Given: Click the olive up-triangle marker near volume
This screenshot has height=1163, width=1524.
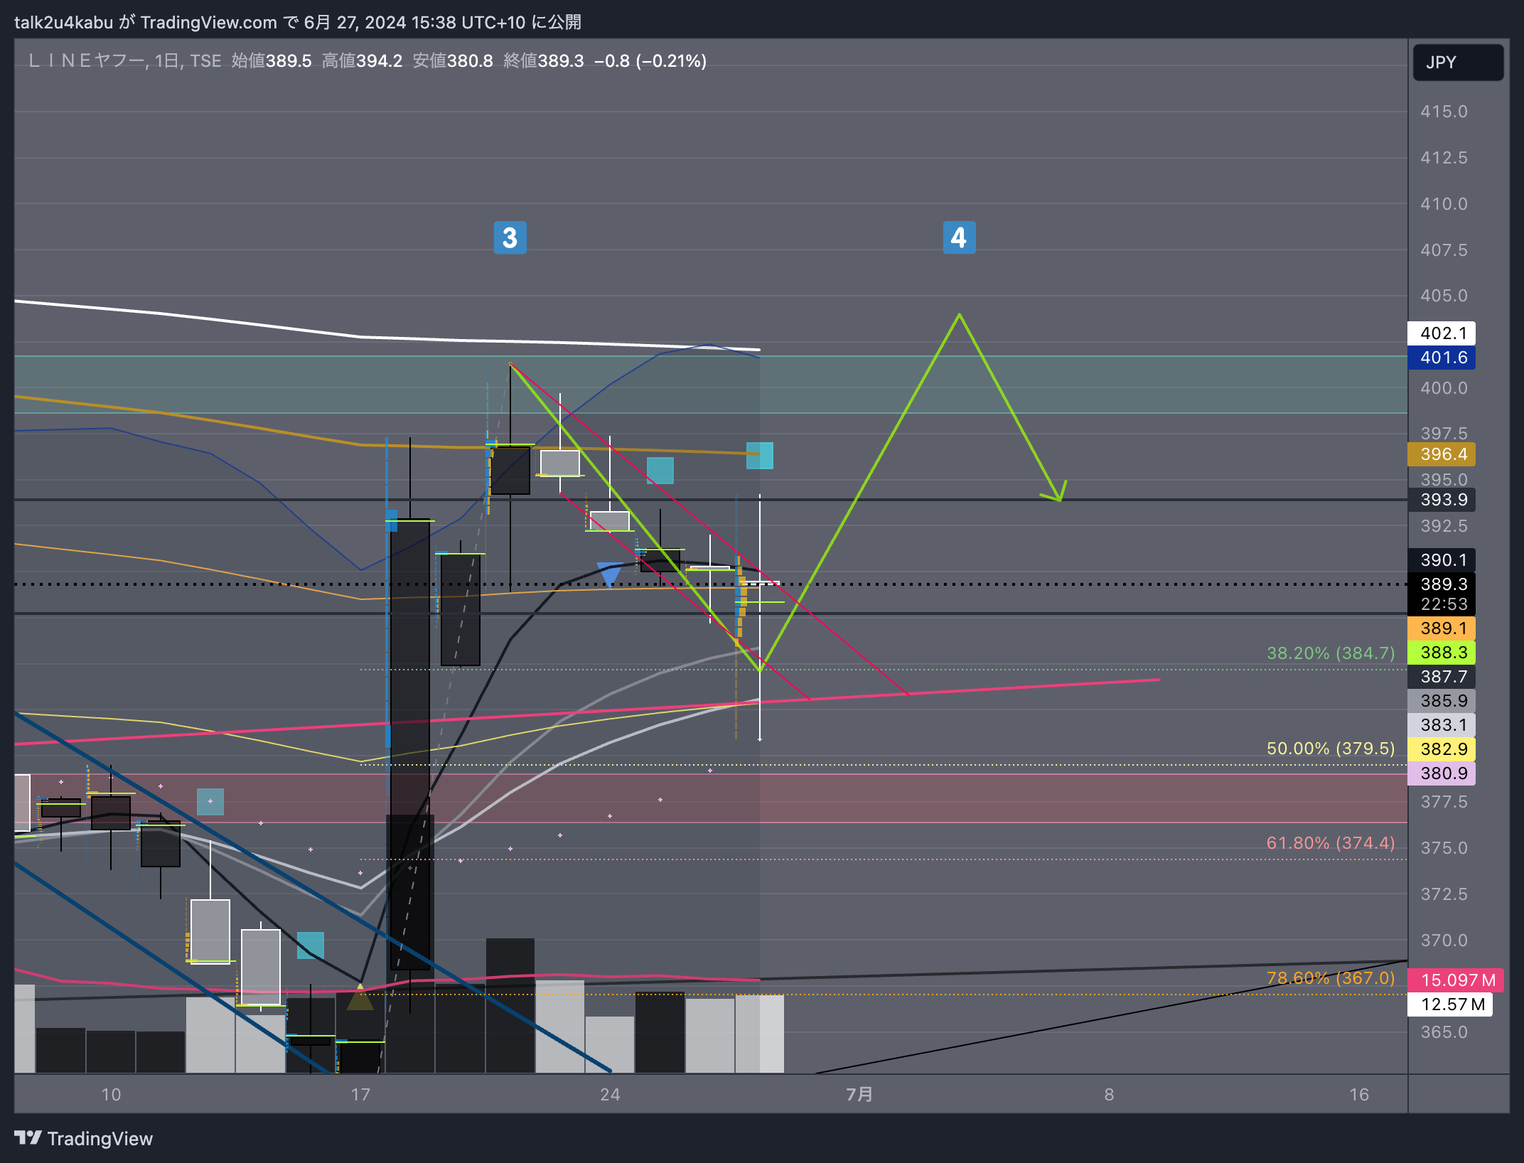Looking at the screenshot, I should click(x=360, y=996).
